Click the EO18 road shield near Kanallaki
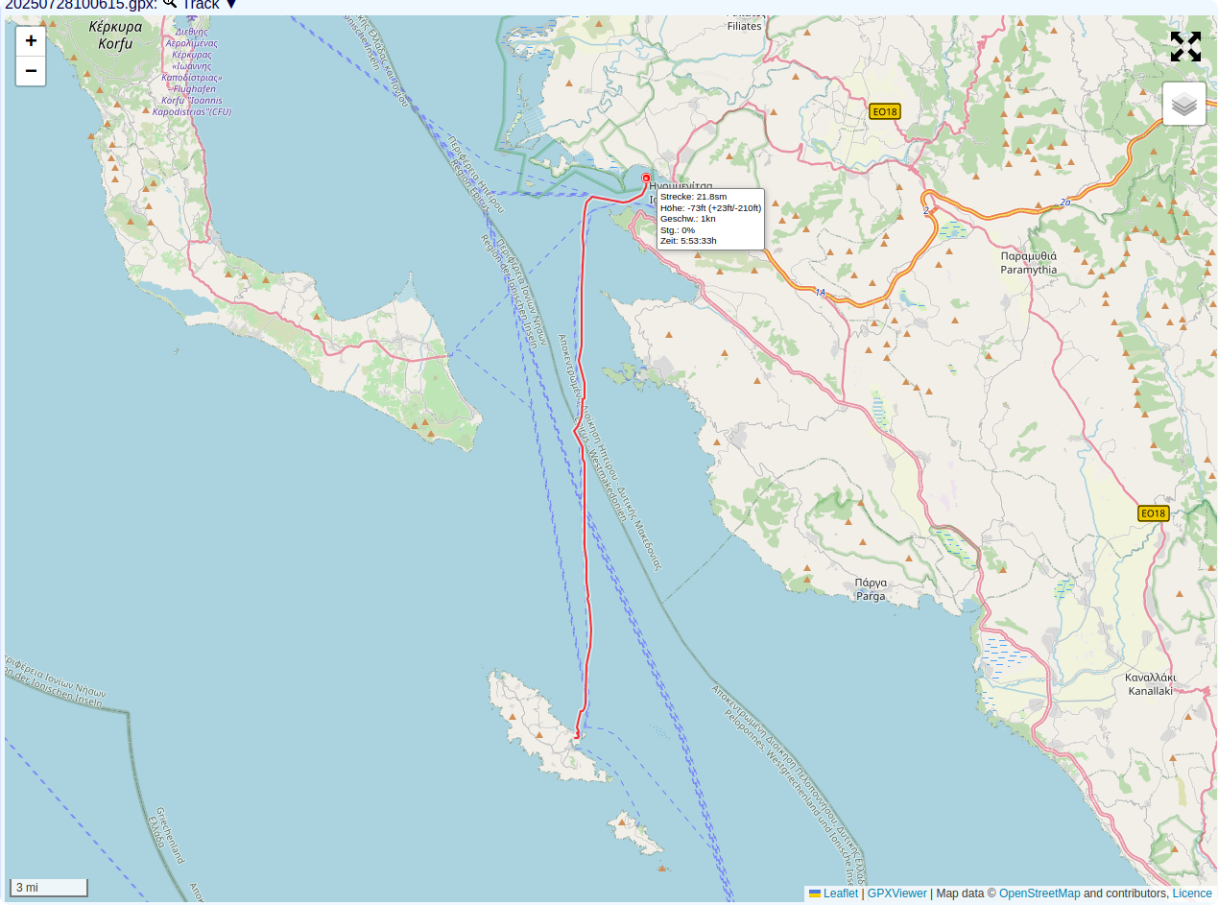The width and height of the screenshot is (1218, 905). tap(1153, 513)
